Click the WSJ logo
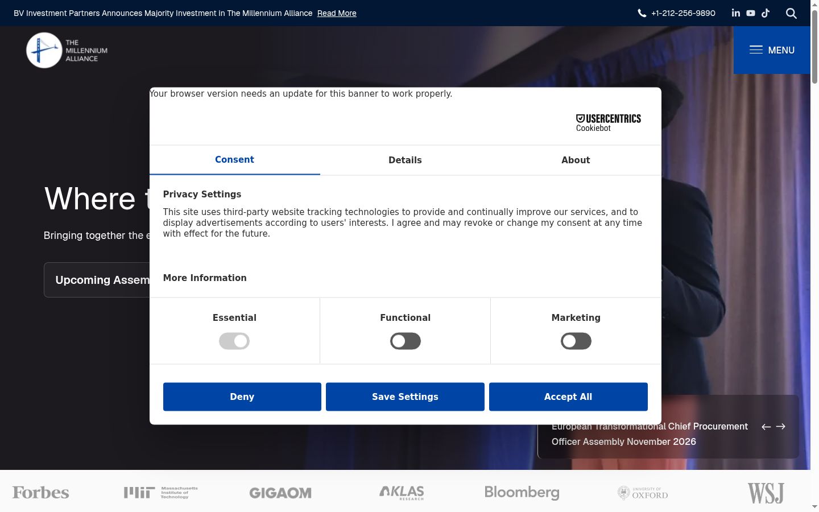This screenshot has height=512, width=819. (x=766, y=493)
